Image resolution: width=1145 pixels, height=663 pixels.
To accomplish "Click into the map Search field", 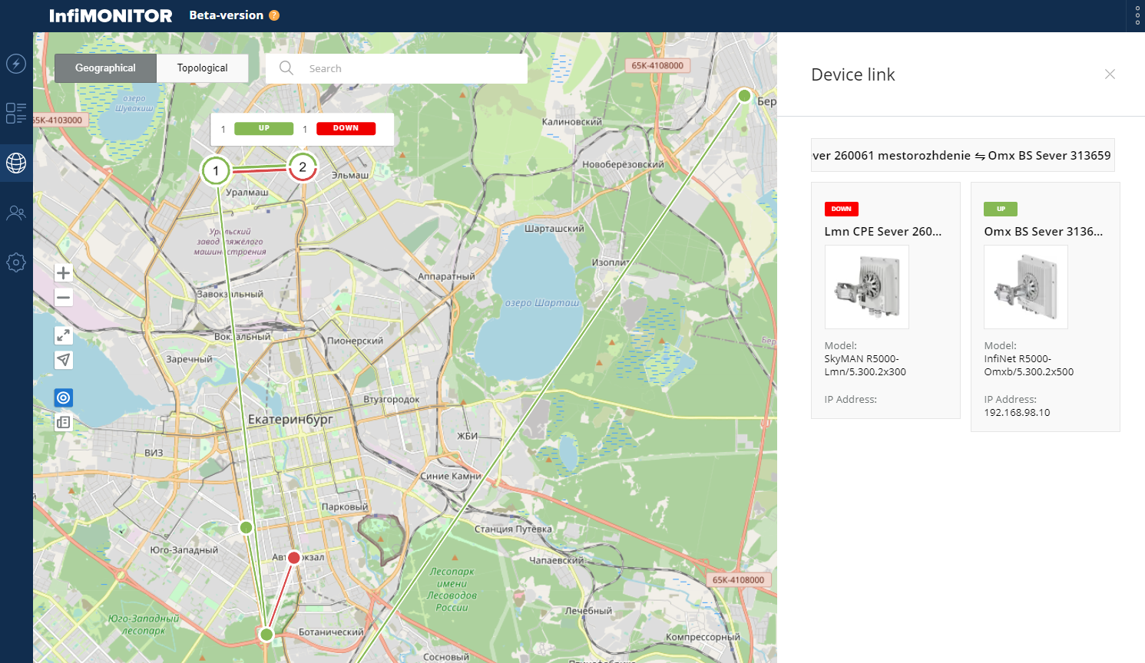I will (x=396, y=68).
